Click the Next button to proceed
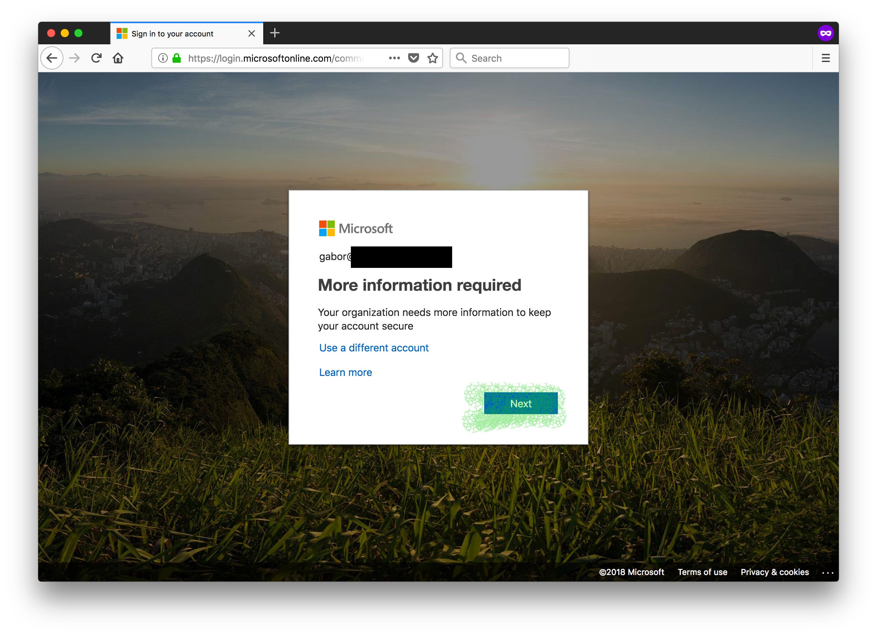877x636 pixels. [x=521, y=403]
